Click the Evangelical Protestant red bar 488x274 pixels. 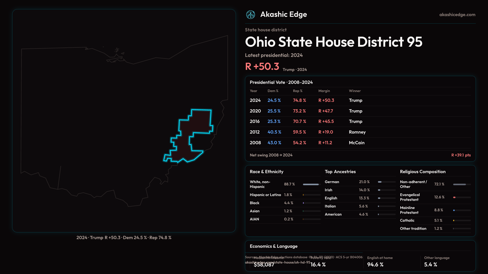coord(454,197)
